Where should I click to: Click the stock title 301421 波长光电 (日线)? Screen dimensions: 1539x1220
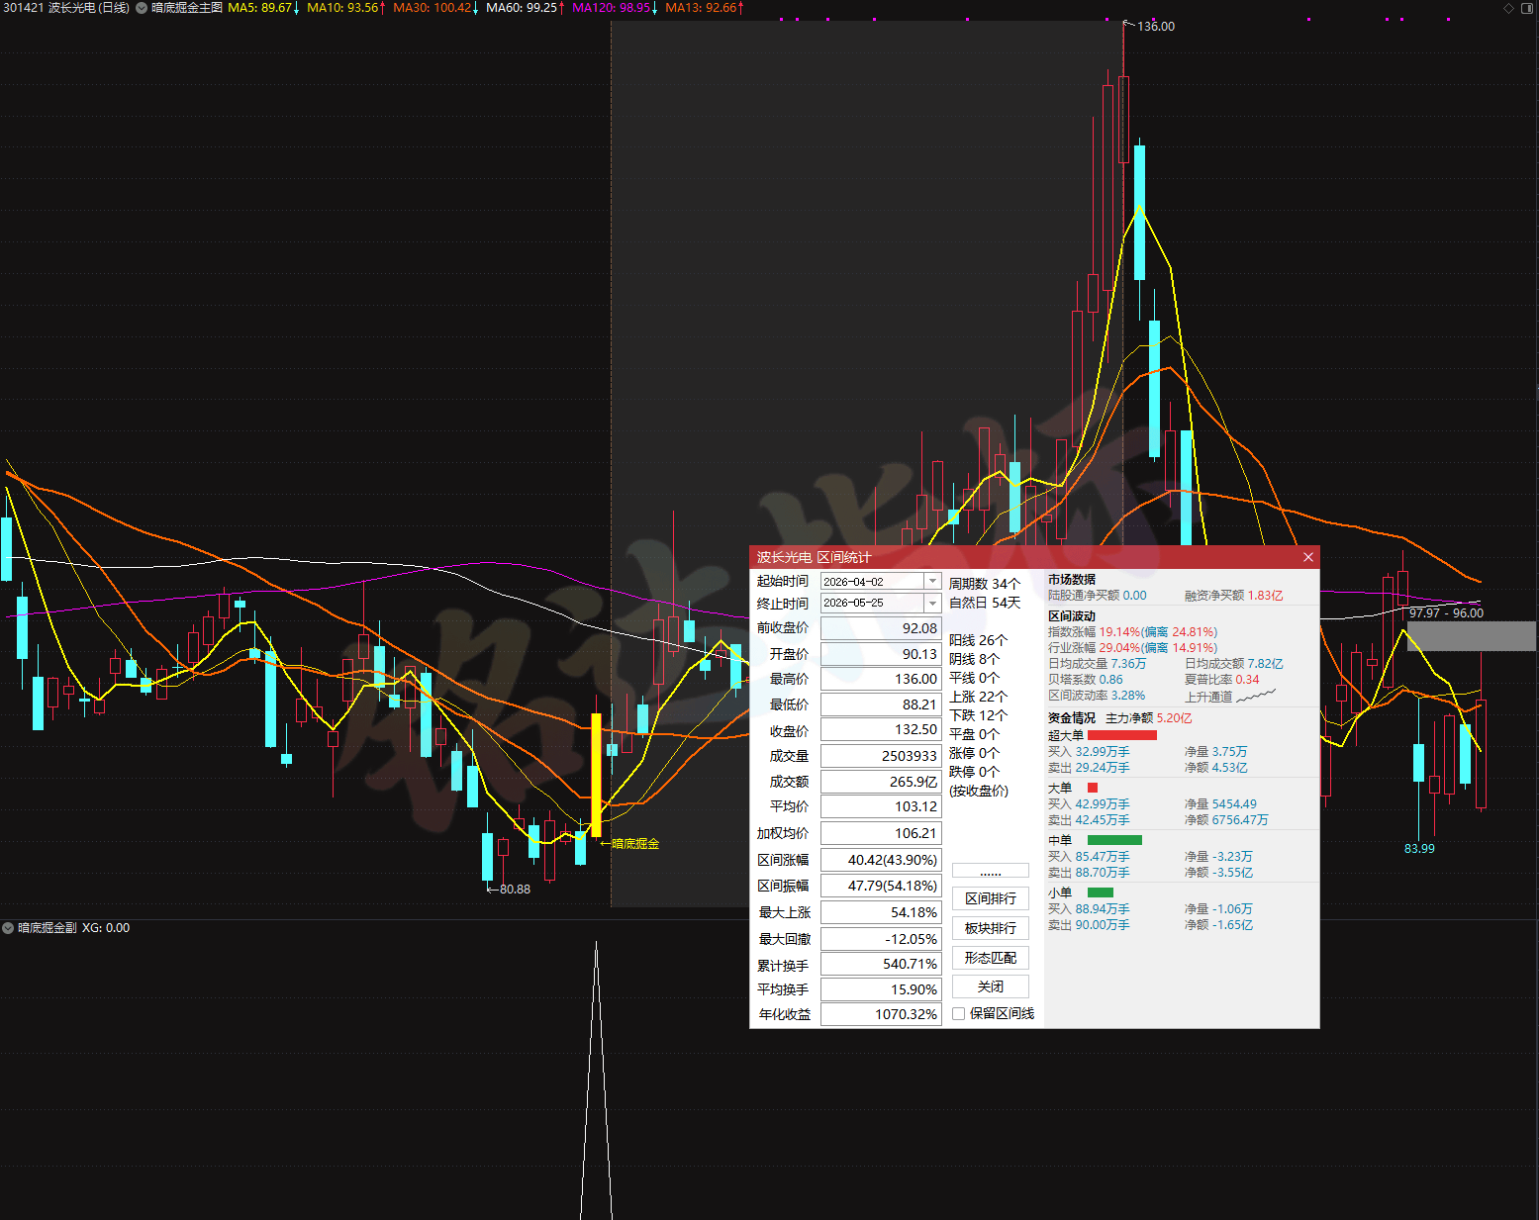(66, 8)
